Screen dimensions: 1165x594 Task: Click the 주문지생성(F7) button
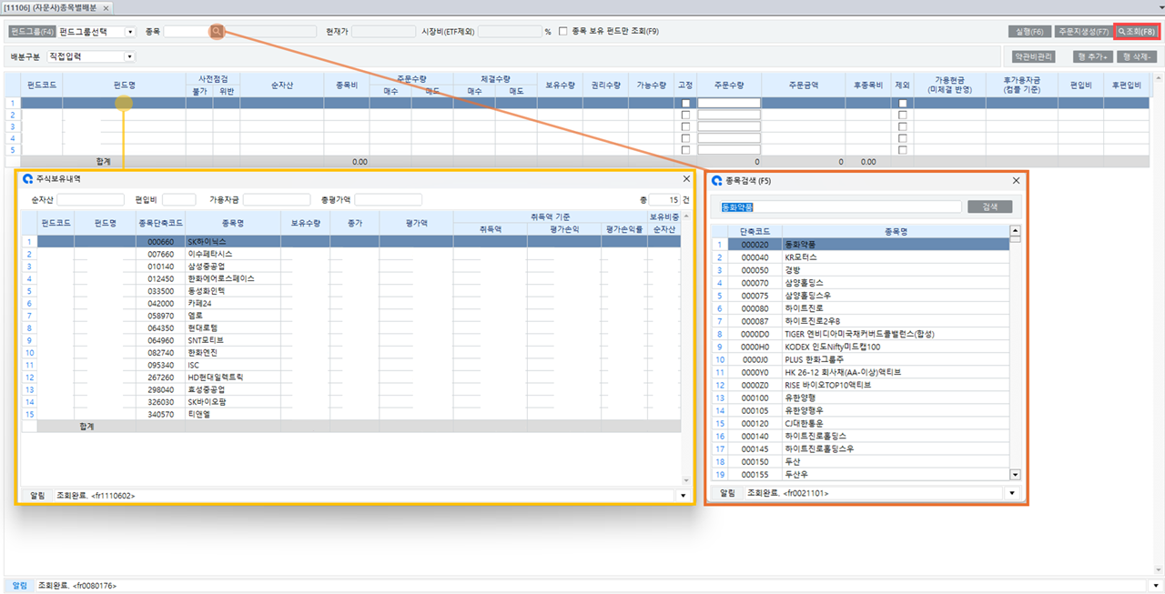(x=1082, y=31)
